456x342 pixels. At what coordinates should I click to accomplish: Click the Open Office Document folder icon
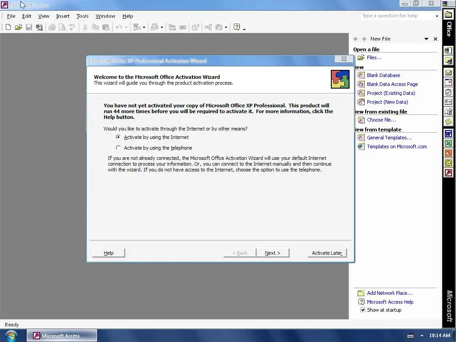pyautogui.click(x=448, y=61)
